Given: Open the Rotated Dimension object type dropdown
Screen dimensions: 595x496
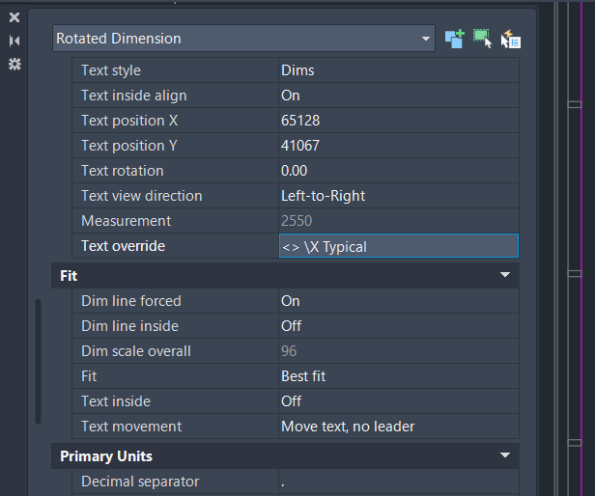Looking at the screenshot, I should pos(426,39).
